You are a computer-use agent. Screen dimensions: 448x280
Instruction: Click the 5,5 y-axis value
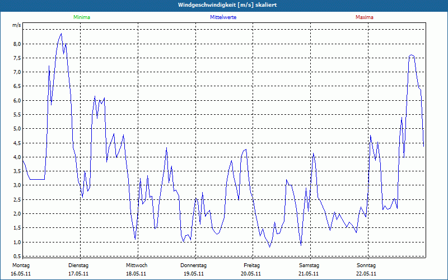tap(17, 115)
